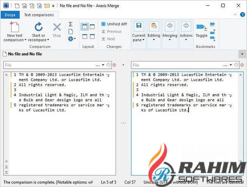Click the Stop comparison X icon
This screenshot has height=187, width=247.
tap(57, 27)
